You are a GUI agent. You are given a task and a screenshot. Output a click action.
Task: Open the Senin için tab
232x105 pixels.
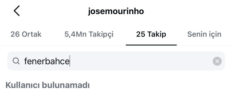pyautogui.click(x=204, y=34)
